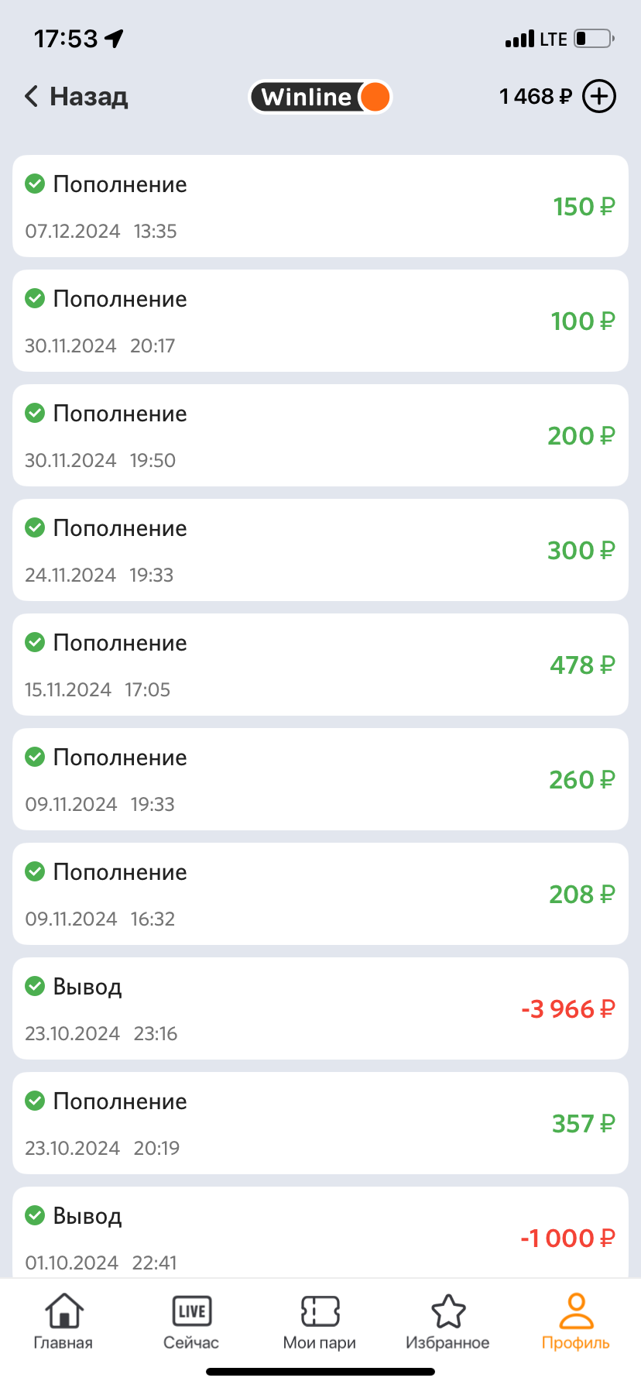Tap green status check on 150 ₽ deposit
The width and height of the screenshot is (641, 1388).
click(x=35, y=184)
